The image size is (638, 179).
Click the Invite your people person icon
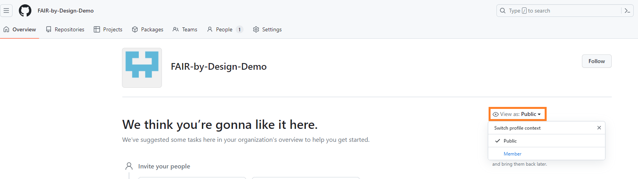(x=129, y=166)
